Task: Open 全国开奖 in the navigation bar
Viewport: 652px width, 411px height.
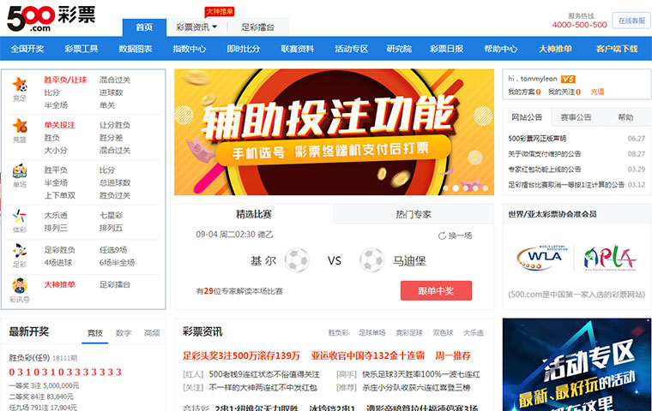Action: (x=27, y=49)
